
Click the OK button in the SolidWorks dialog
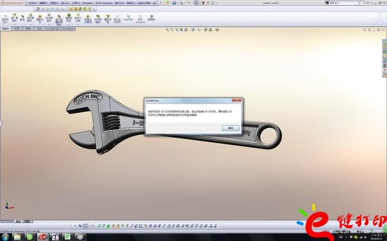[230, 128]
